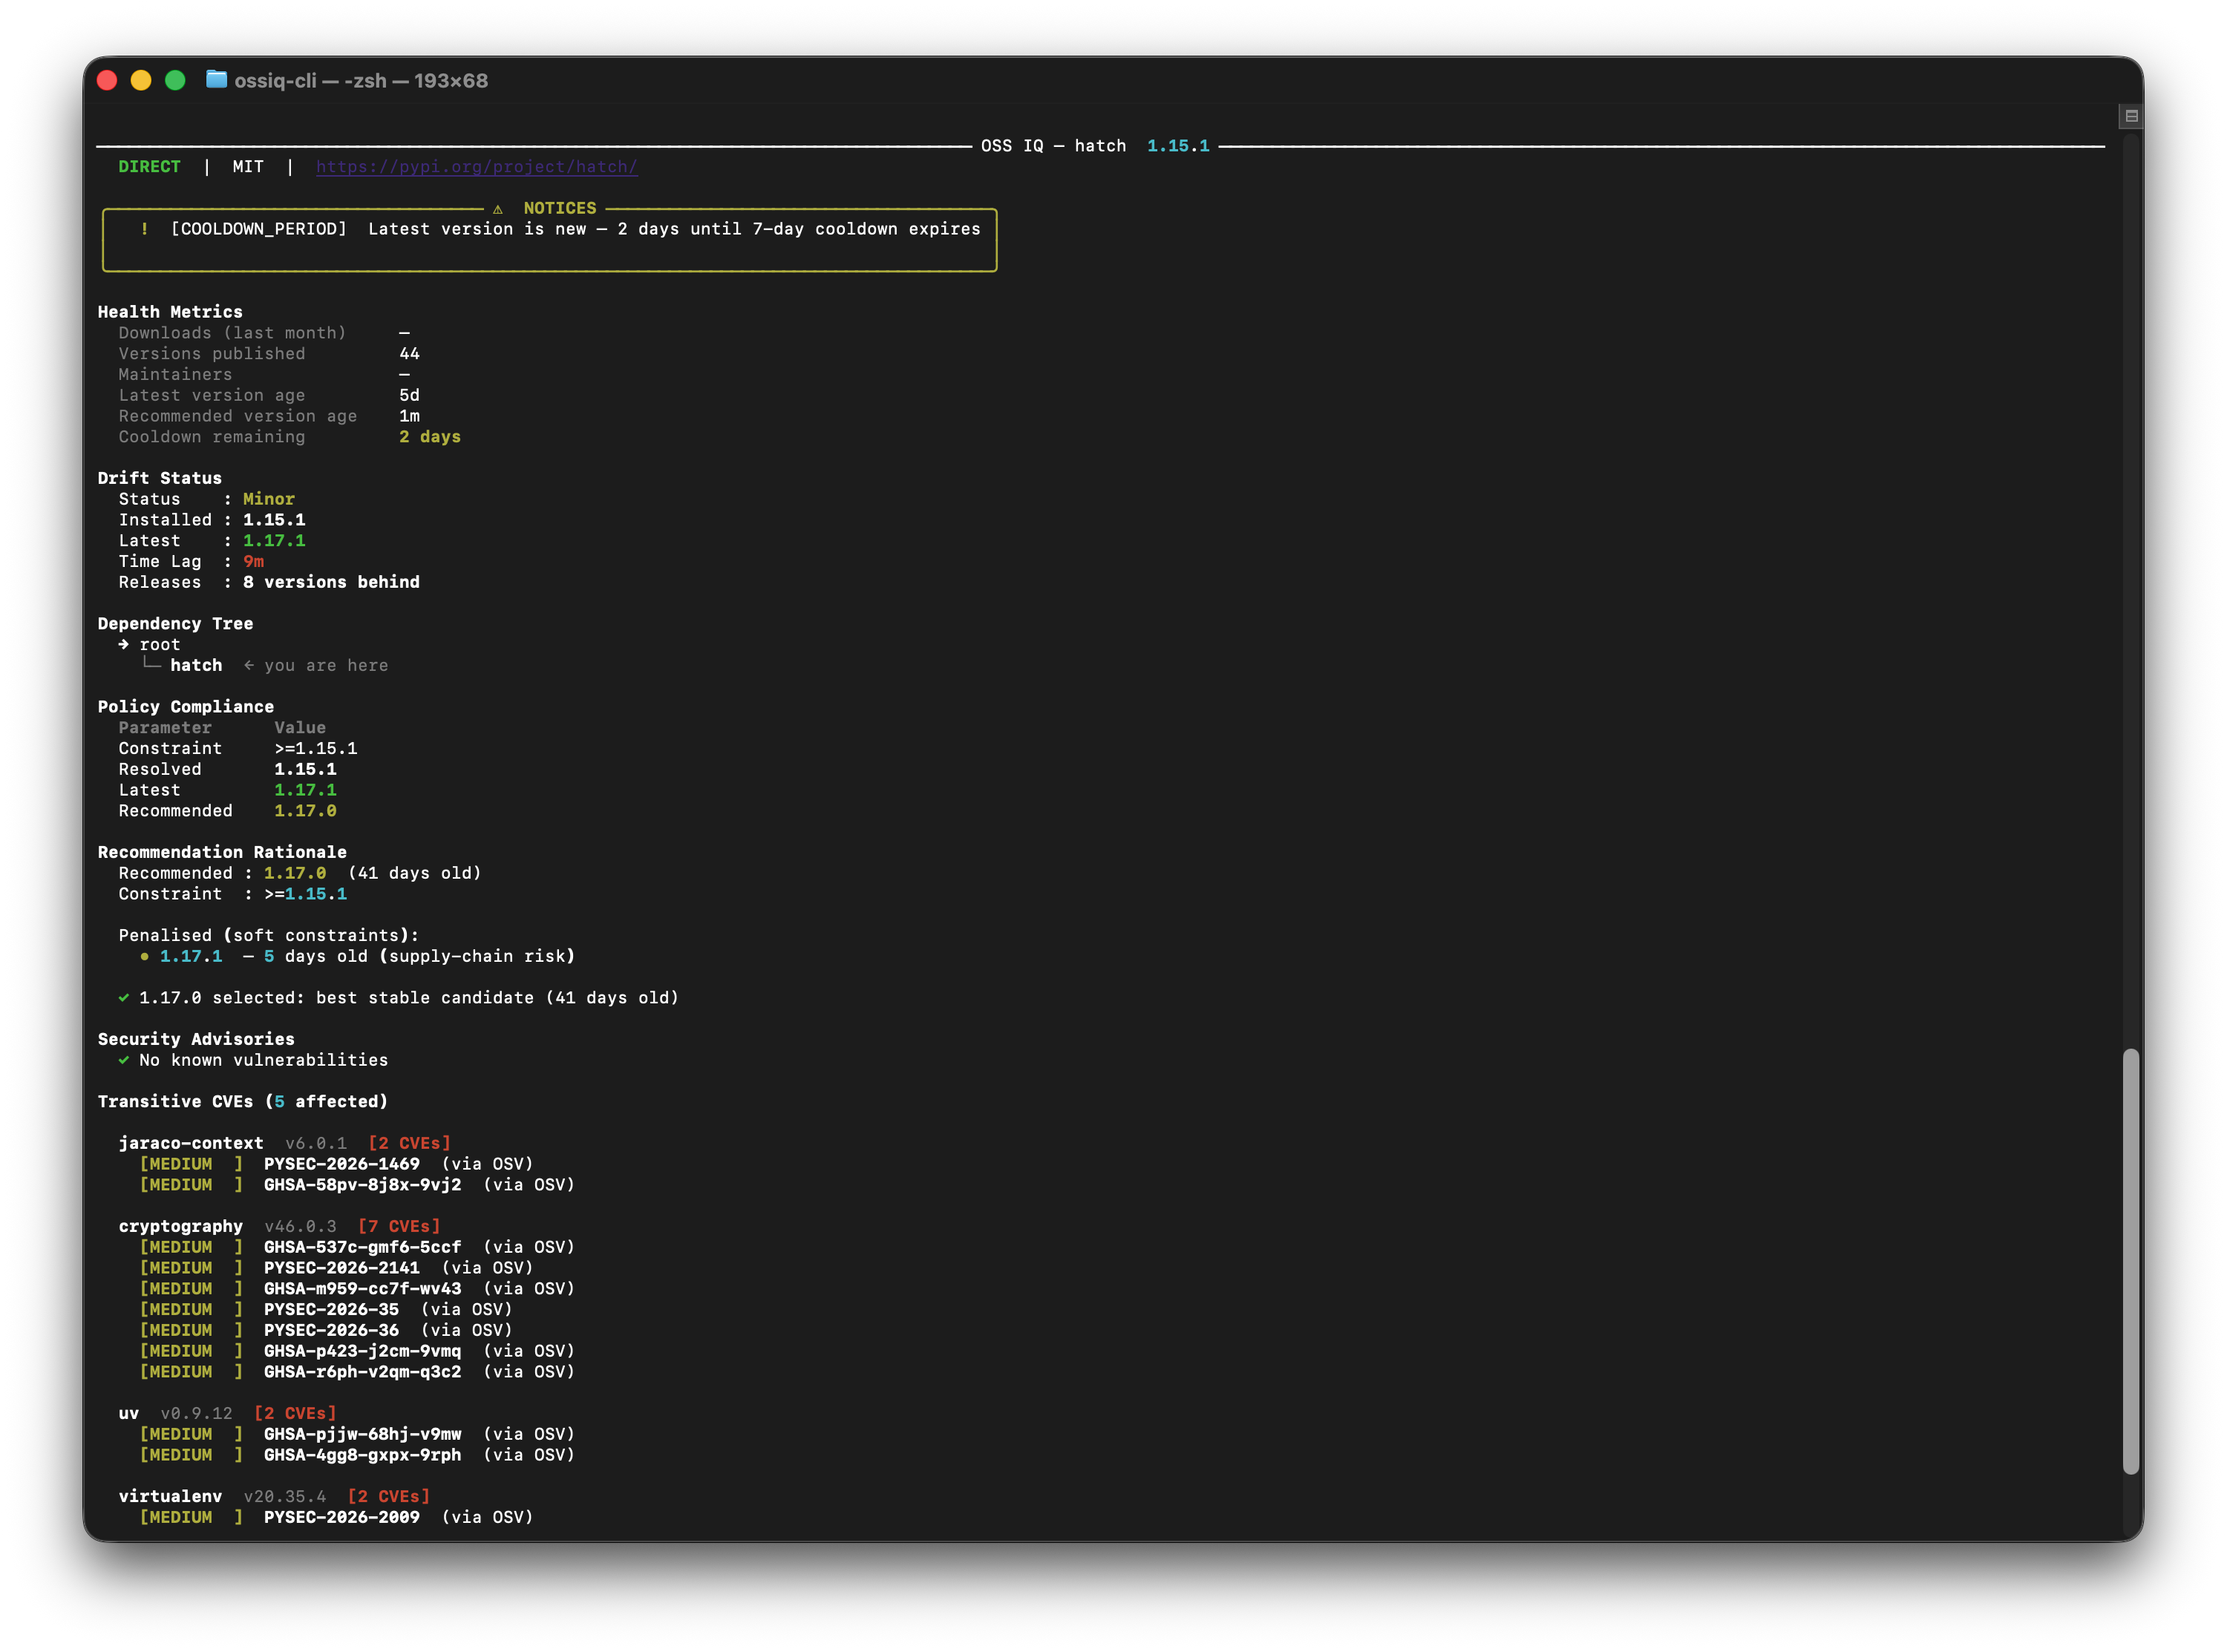Click the warning triangle icon beside NOTICES

[x=497, y=209]
